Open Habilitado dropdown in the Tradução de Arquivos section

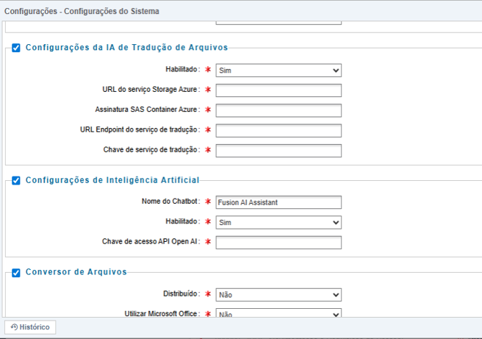pos(278,71)
